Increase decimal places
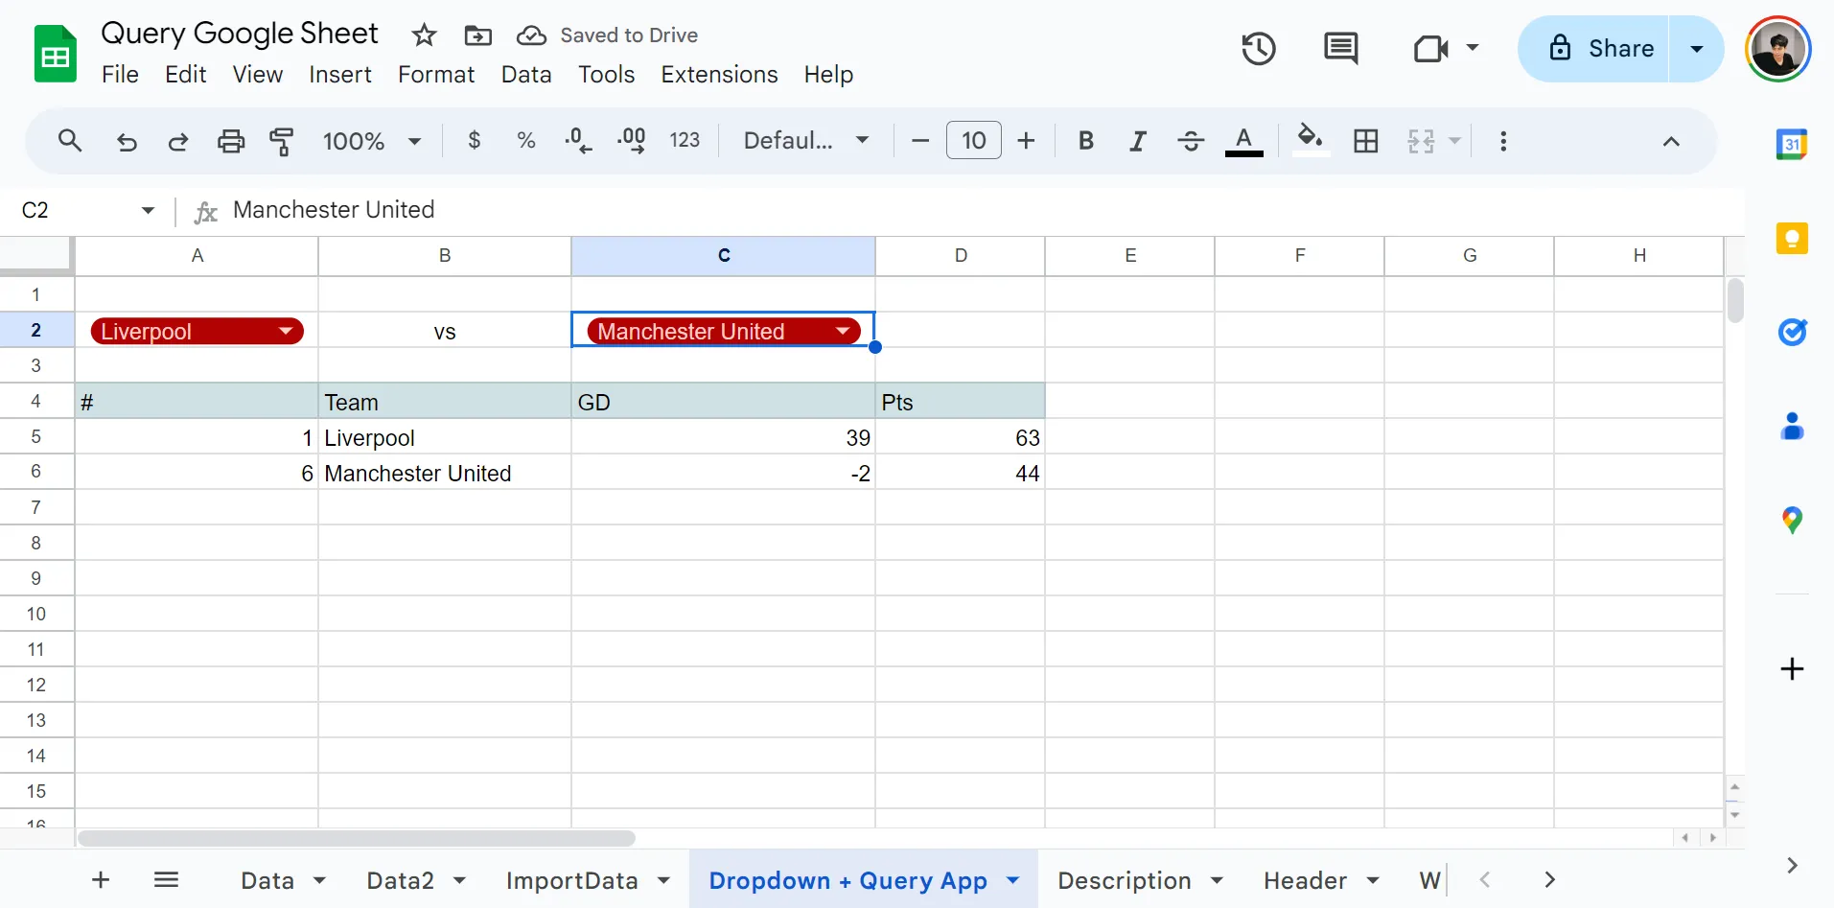 (631, 140)
